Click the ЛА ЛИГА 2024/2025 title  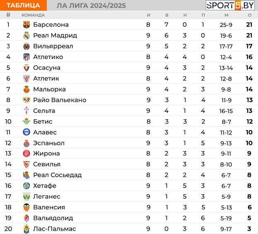[x=91, y=6]
